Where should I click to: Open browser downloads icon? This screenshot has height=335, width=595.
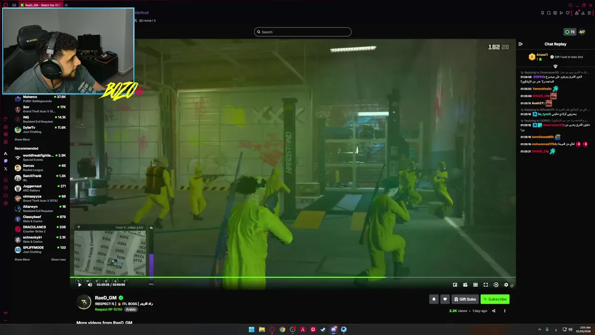pos(583,13)
